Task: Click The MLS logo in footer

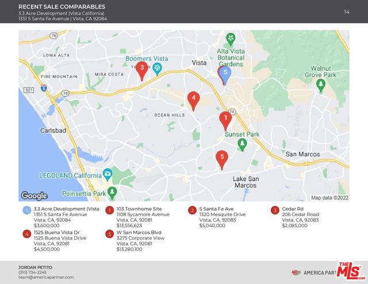Action: pos(351,272)
